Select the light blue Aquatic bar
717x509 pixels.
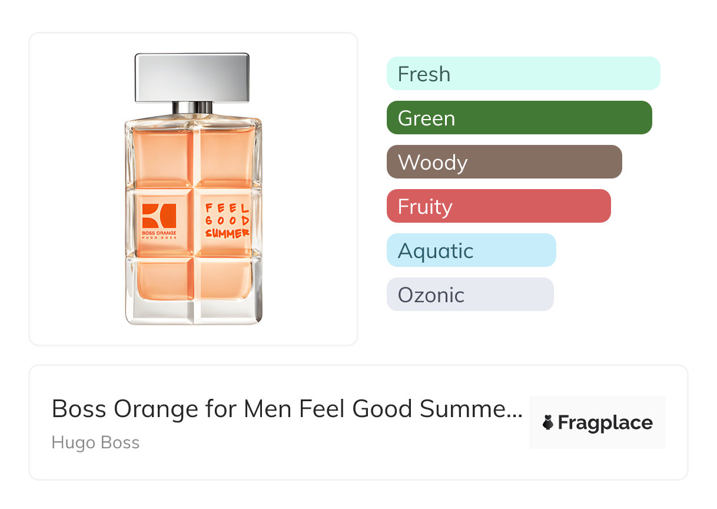(x=471, y=250)
